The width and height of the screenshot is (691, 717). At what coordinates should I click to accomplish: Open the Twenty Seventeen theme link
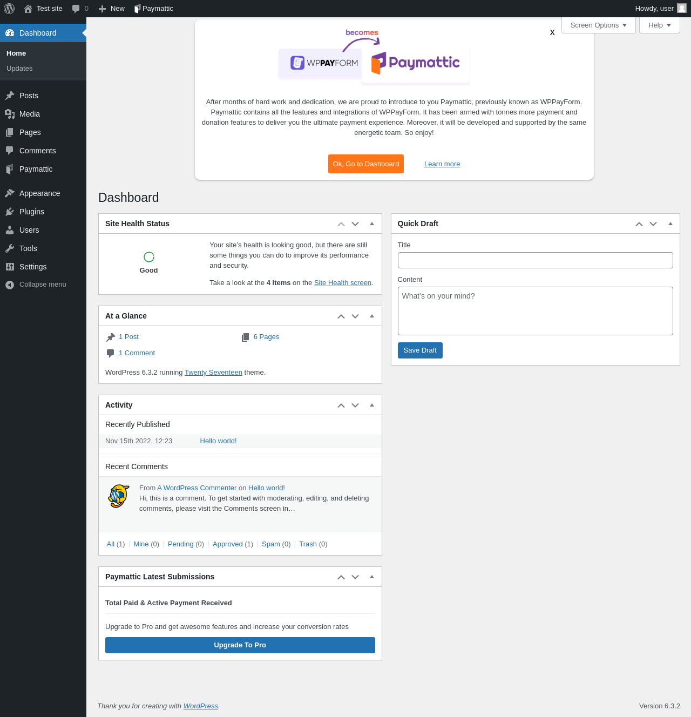(213, 373)
